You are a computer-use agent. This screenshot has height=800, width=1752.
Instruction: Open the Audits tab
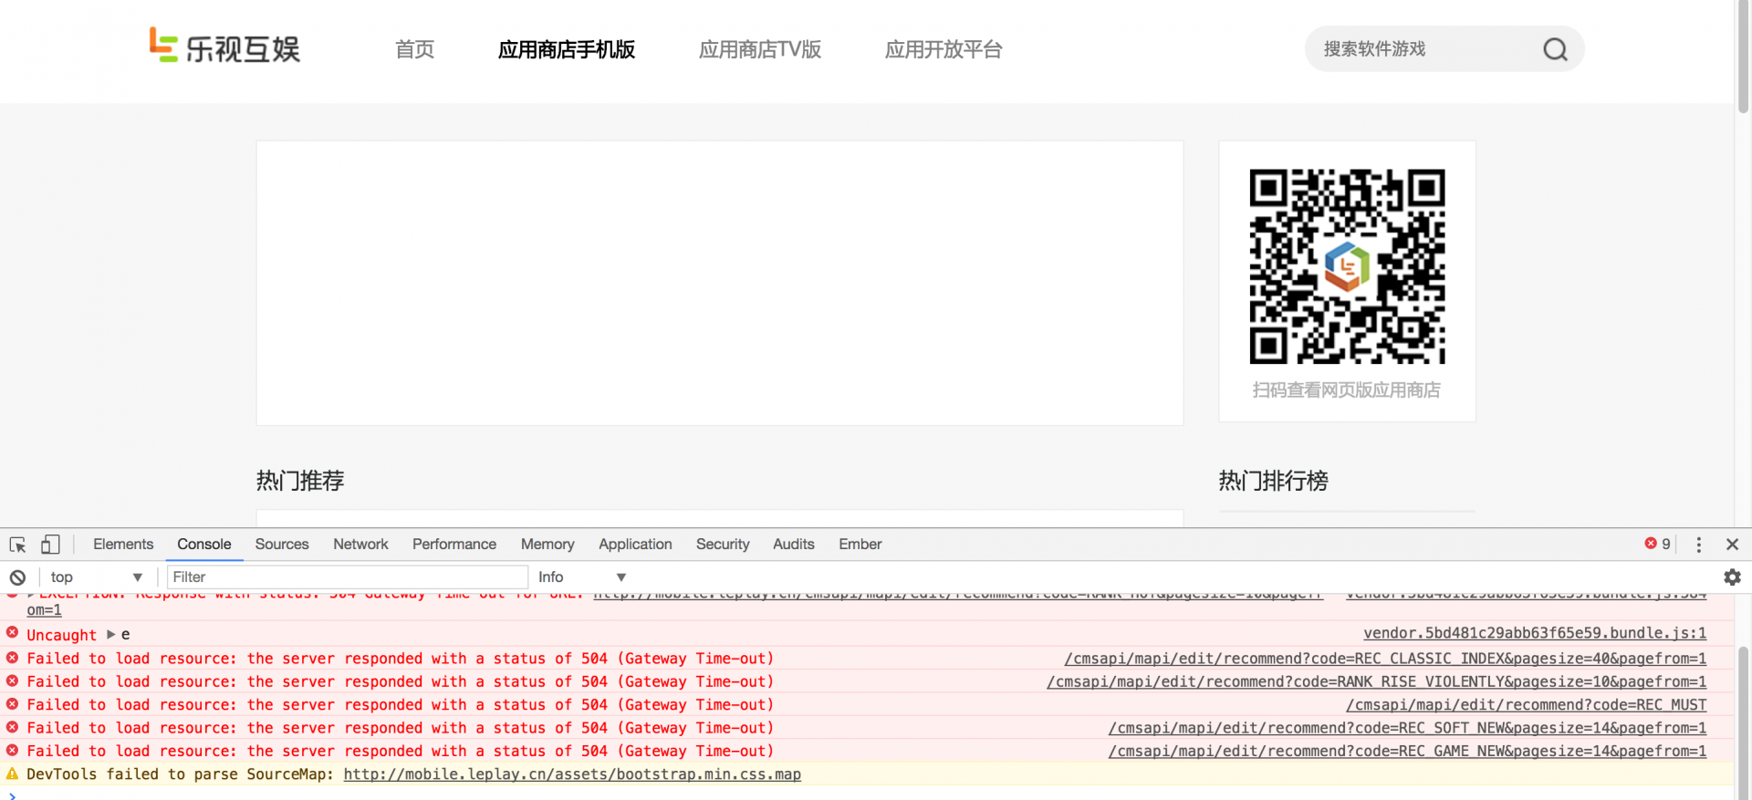tap(793, 544)
